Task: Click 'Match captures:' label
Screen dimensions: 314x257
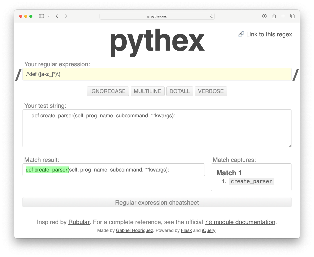Action: click(234, 160)
